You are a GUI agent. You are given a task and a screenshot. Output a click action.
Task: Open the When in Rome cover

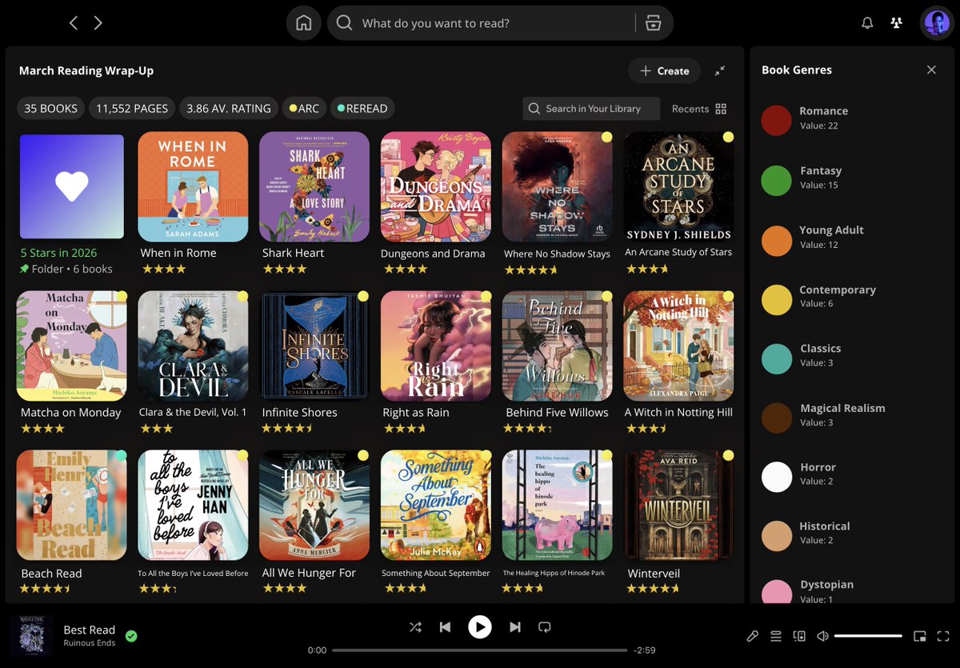pyautogui.click(x=193, y=186)
